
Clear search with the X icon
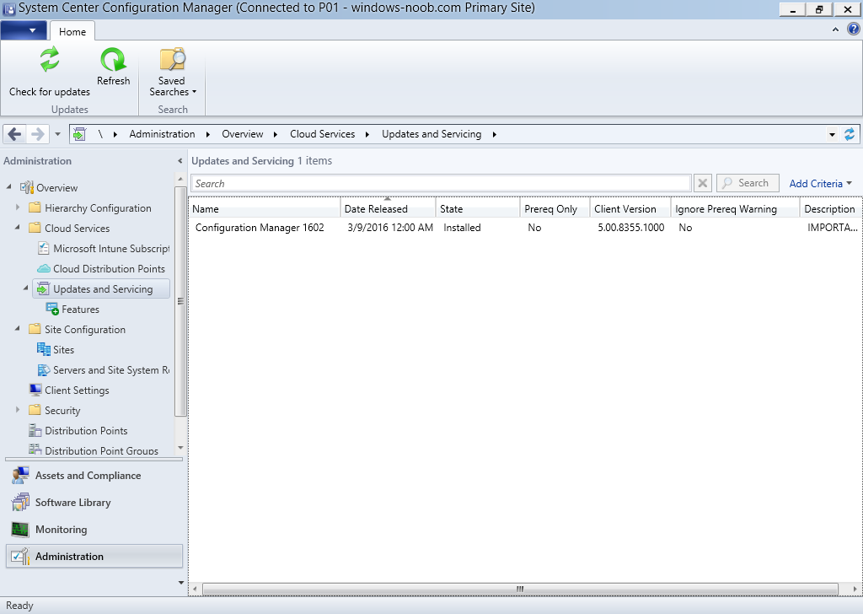click(703, 183)
